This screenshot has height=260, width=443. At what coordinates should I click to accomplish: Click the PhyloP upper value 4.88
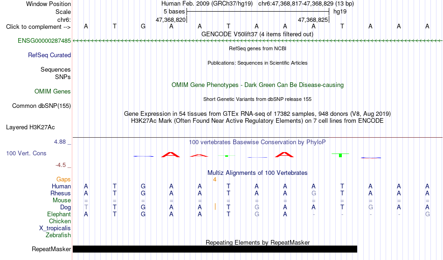point(60,142)
